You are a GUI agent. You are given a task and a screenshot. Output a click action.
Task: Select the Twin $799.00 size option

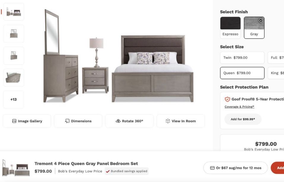click(242, 58)
